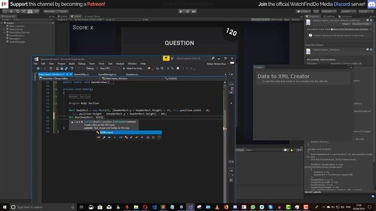Select the Unity Scale tool
This screenshot has height=211, width=376.
(23, 11)
